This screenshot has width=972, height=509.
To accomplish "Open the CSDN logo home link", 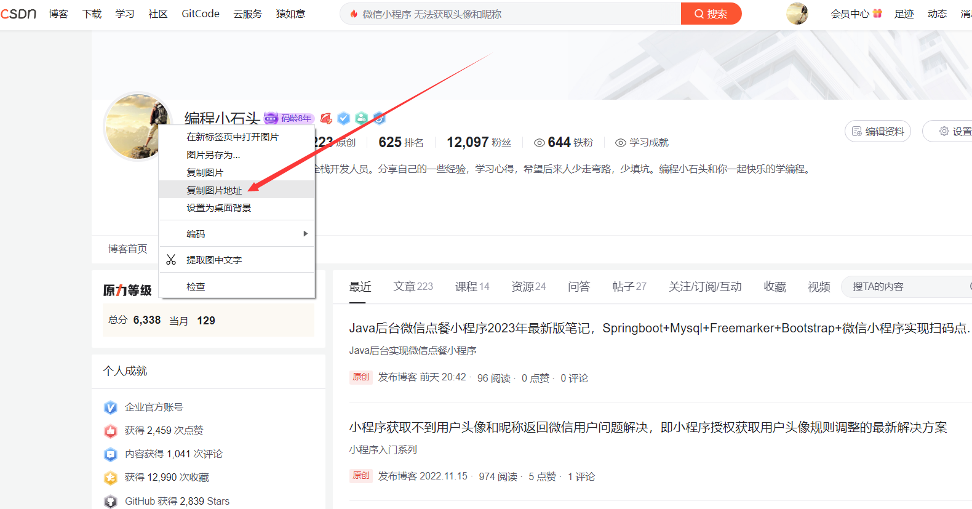I will pos(18,14).
